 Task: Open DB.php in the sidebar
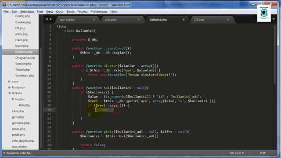pyautogui.click(x=20, y=28)
